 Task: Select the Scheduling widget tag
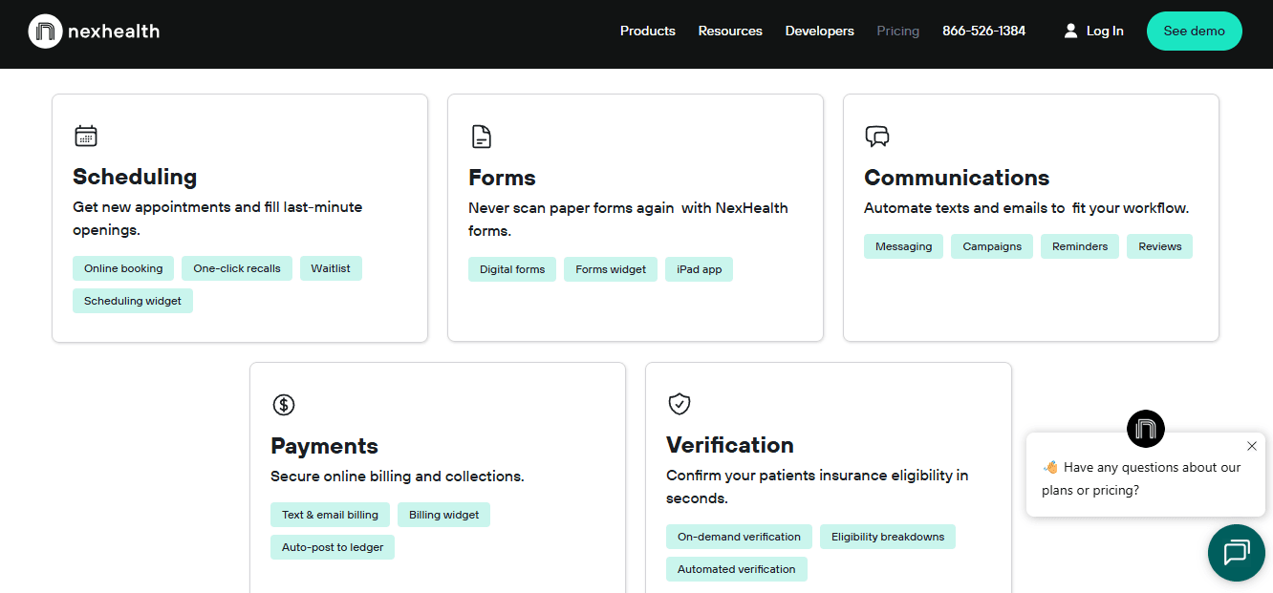click(133, 301)
